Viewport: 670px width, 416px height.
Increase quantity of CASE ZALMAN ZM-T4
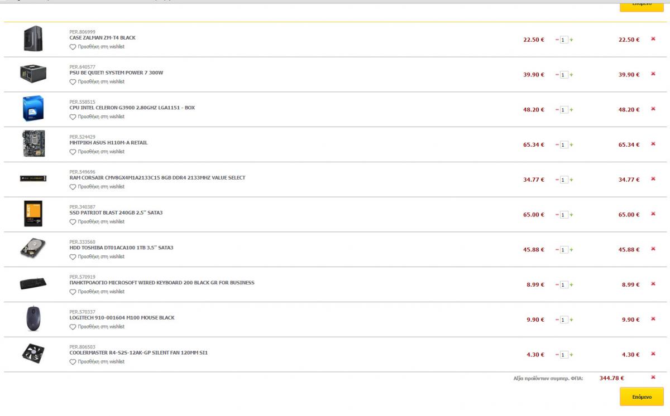pos(572,40)
